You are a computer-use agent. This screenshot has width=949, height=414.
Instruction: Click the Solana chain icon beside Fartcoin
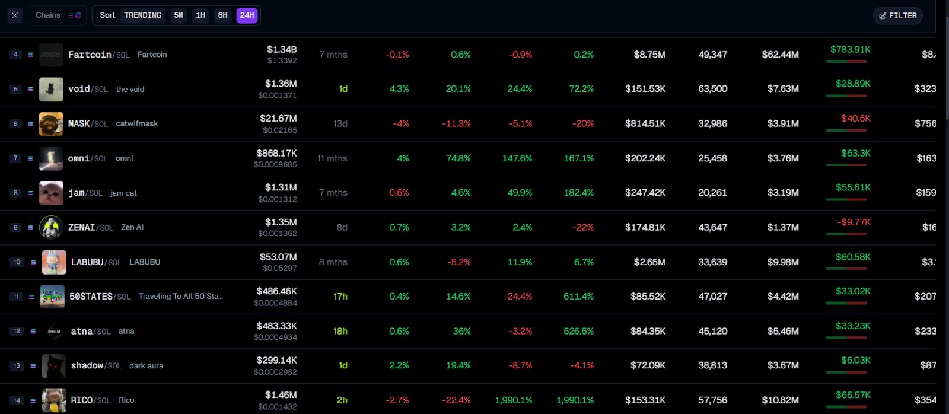(30, 55)
